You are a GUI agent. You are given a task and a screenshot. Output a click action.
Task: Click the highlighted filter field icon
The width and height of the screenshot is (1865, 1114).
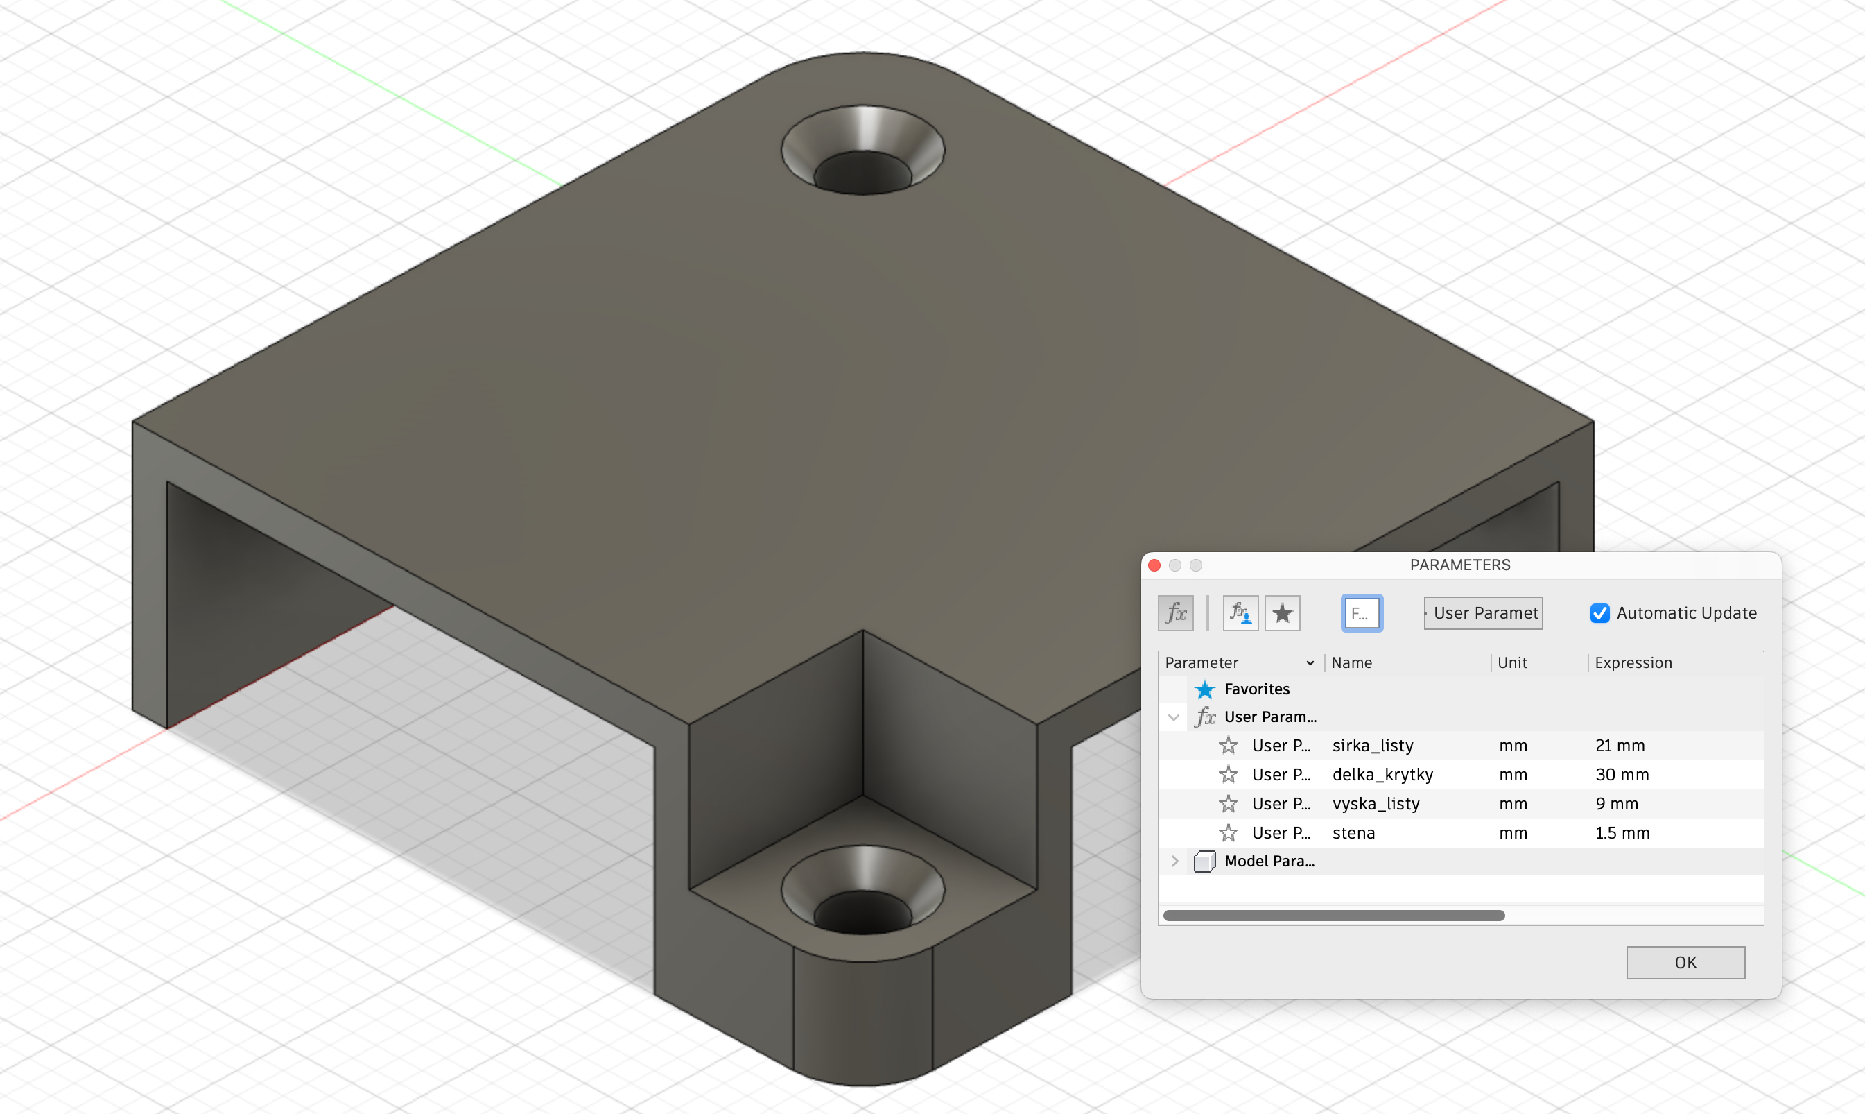coord(1361,612)
